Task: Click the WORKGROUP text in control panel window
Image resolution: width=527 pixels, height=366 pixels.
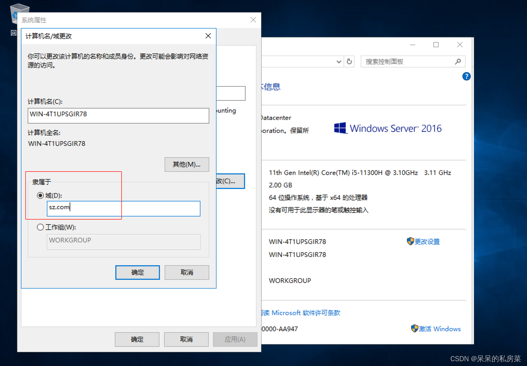Action: point(290,280)
